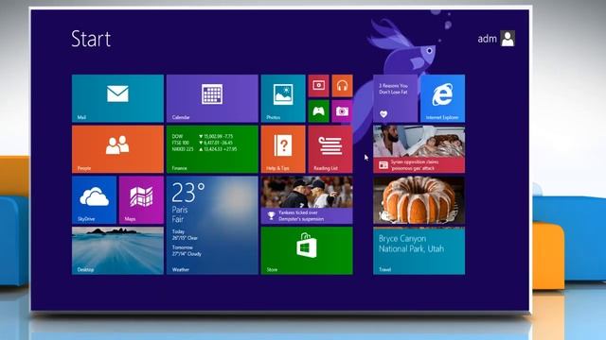606x340 pixels.
Task: Open the Reading List tile
Action: coord(330,149)
